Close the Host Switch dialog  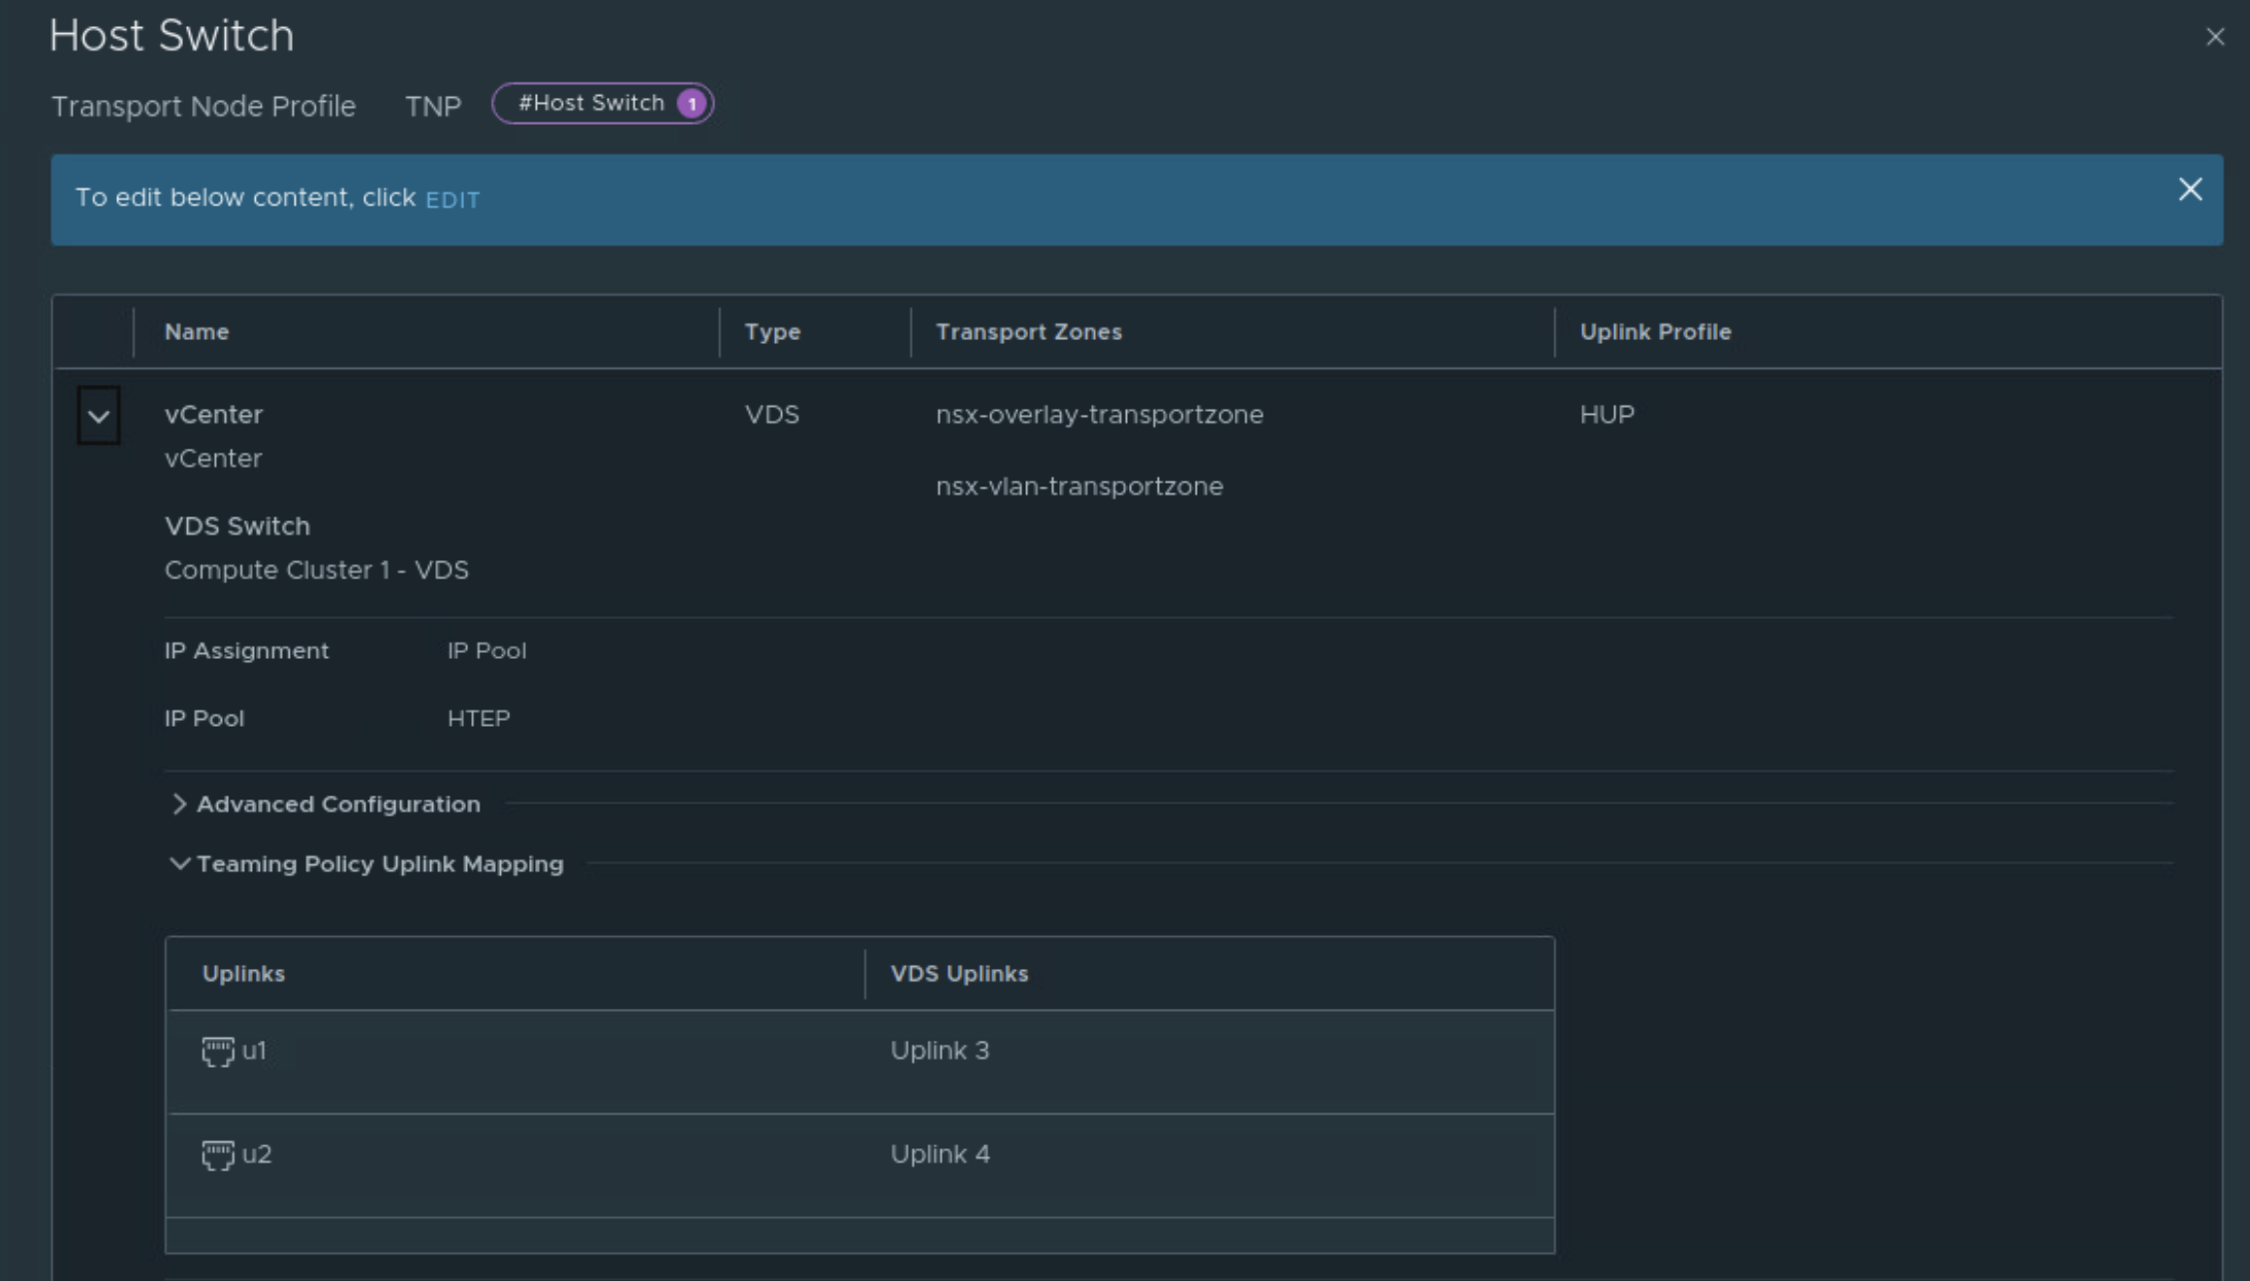(x=2214, y=37)
